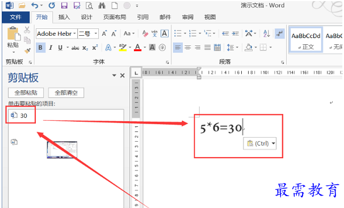Click the Redo/repeat arrow icon
The image size is (344, 208).
(52, 5)
